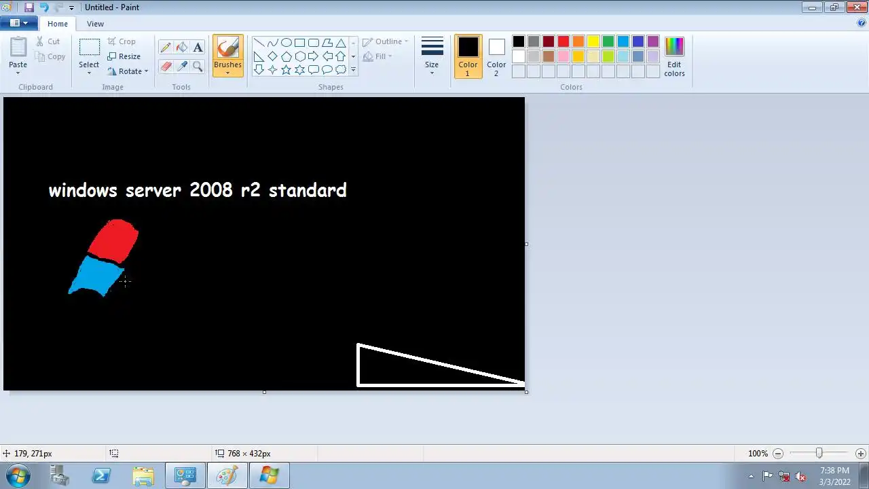The width and height of the screenshot is (869, 489).
Task: Choose the Rounded rectangle shape
Action: (313, 43)
